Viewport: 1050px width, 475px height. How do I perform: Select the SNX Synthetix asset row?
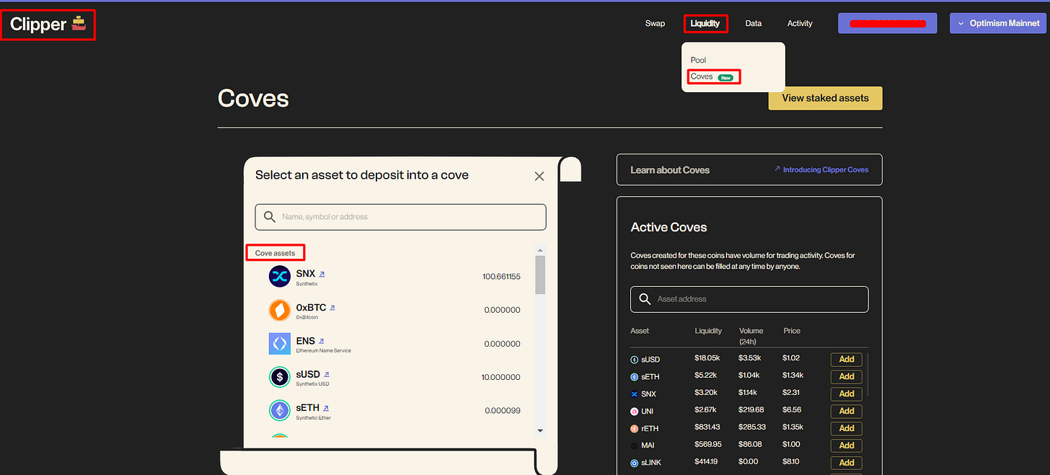click(394, 277)
